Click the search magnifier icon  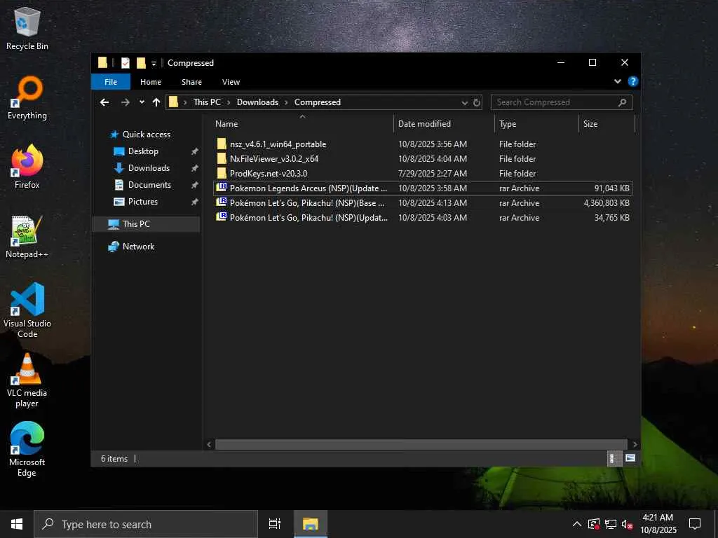click(x=623, y=102)
